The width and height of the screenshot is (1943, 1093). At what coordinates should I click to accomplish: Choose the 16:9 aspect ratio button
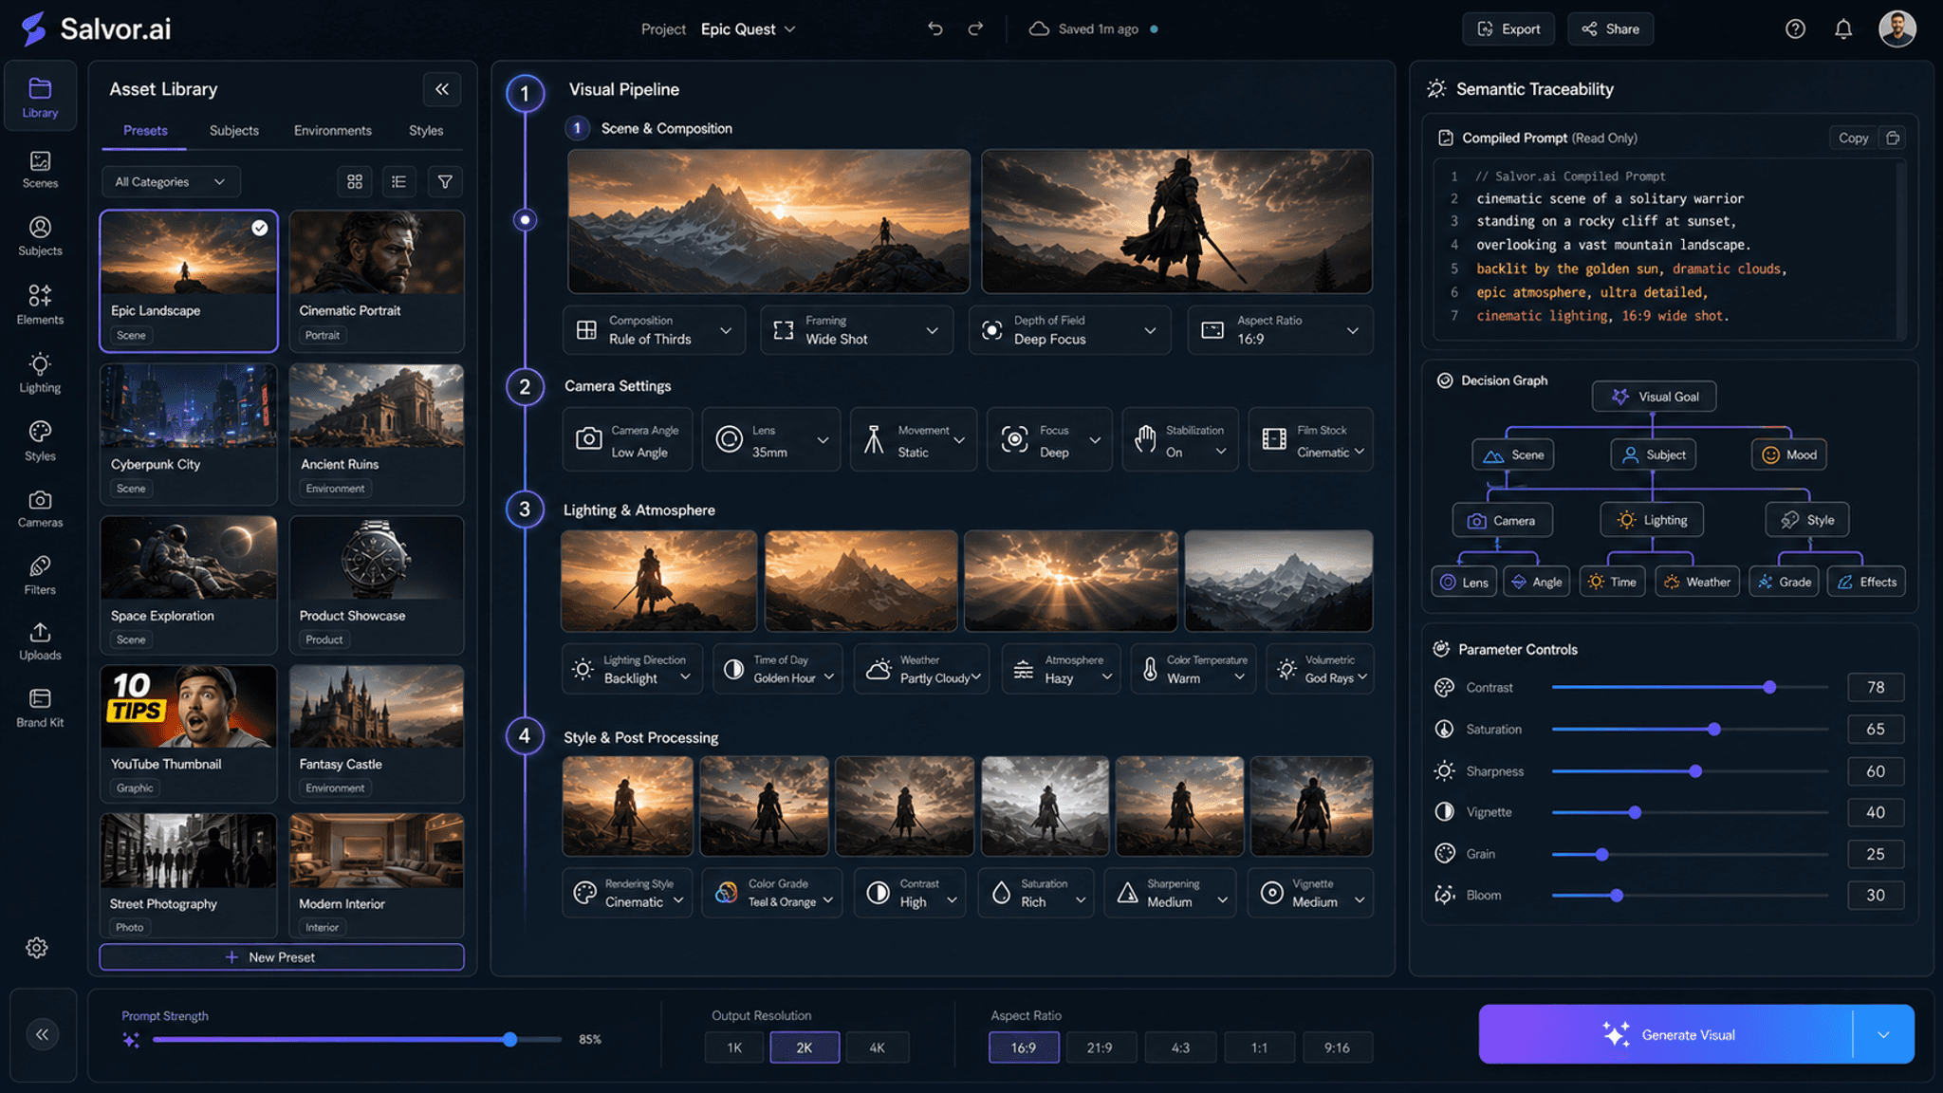pyautogui.click(x=1024, y=1047)
